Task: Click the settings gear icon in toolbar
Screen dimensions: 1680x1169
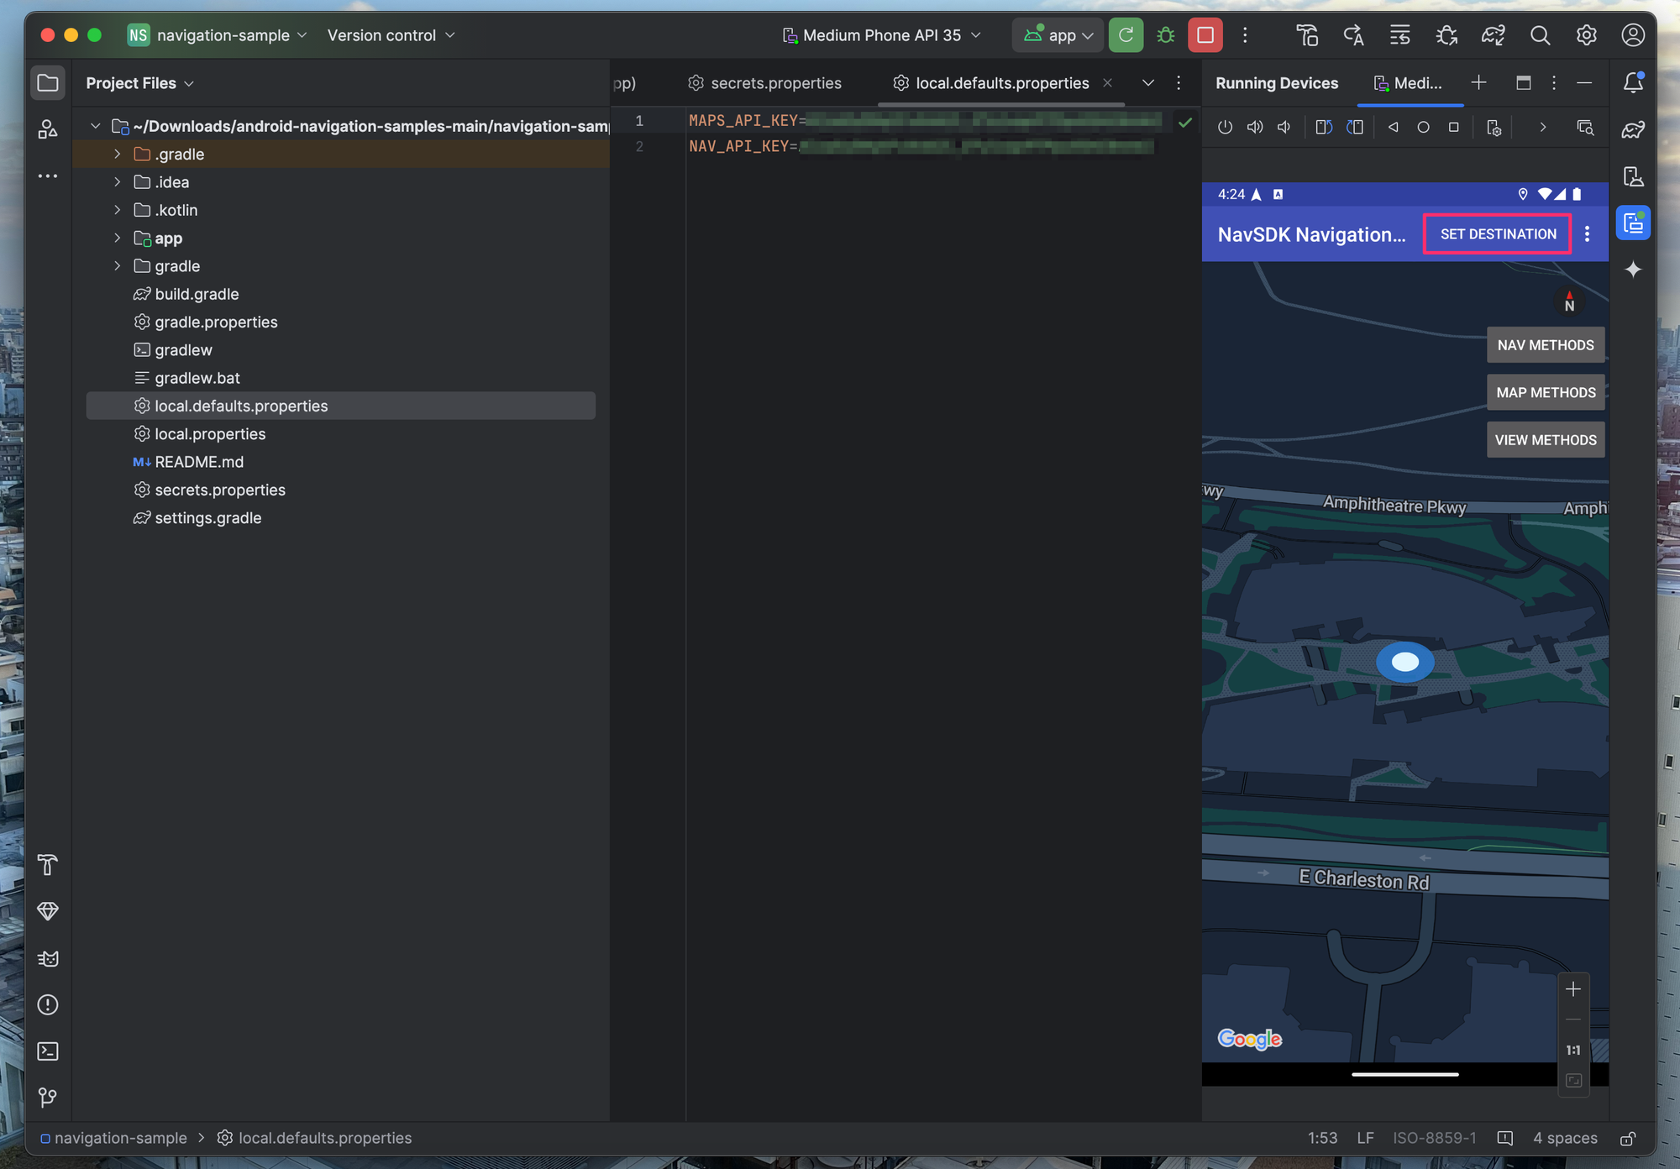Action: (x=1587, y=34)
